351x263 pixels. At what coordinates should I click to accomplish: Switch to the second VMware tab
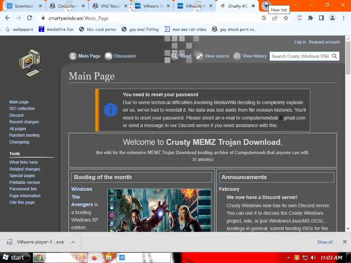[195, 6]
